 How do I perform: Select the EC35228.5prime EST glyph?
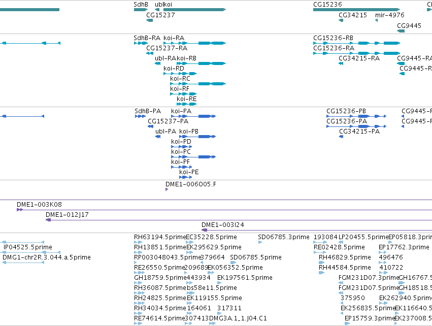[x=189, y=242]
